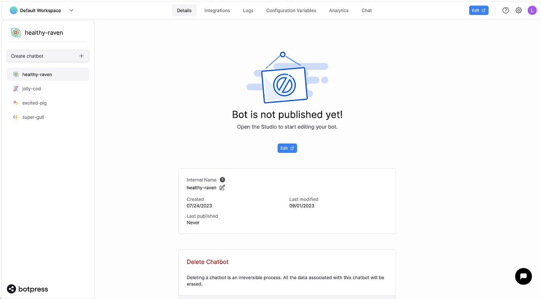Select the excited-pig bot icon

(16, 103)
